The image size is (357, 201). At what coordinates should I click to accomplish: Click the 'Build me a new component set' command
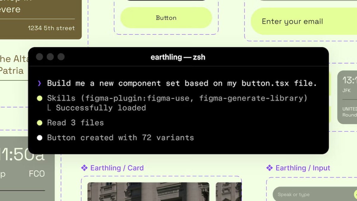tap(182, 83)
